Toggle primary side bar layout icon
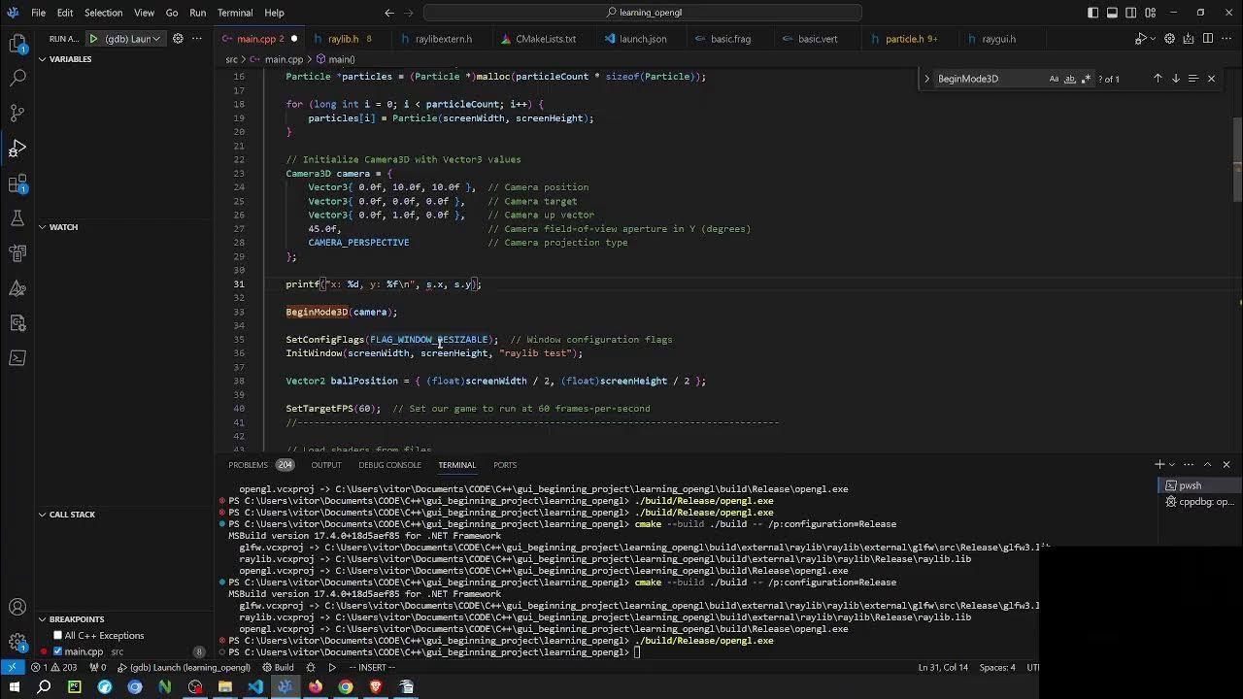This screenshot has width=1243, height=699. (x=1092, y=13)
